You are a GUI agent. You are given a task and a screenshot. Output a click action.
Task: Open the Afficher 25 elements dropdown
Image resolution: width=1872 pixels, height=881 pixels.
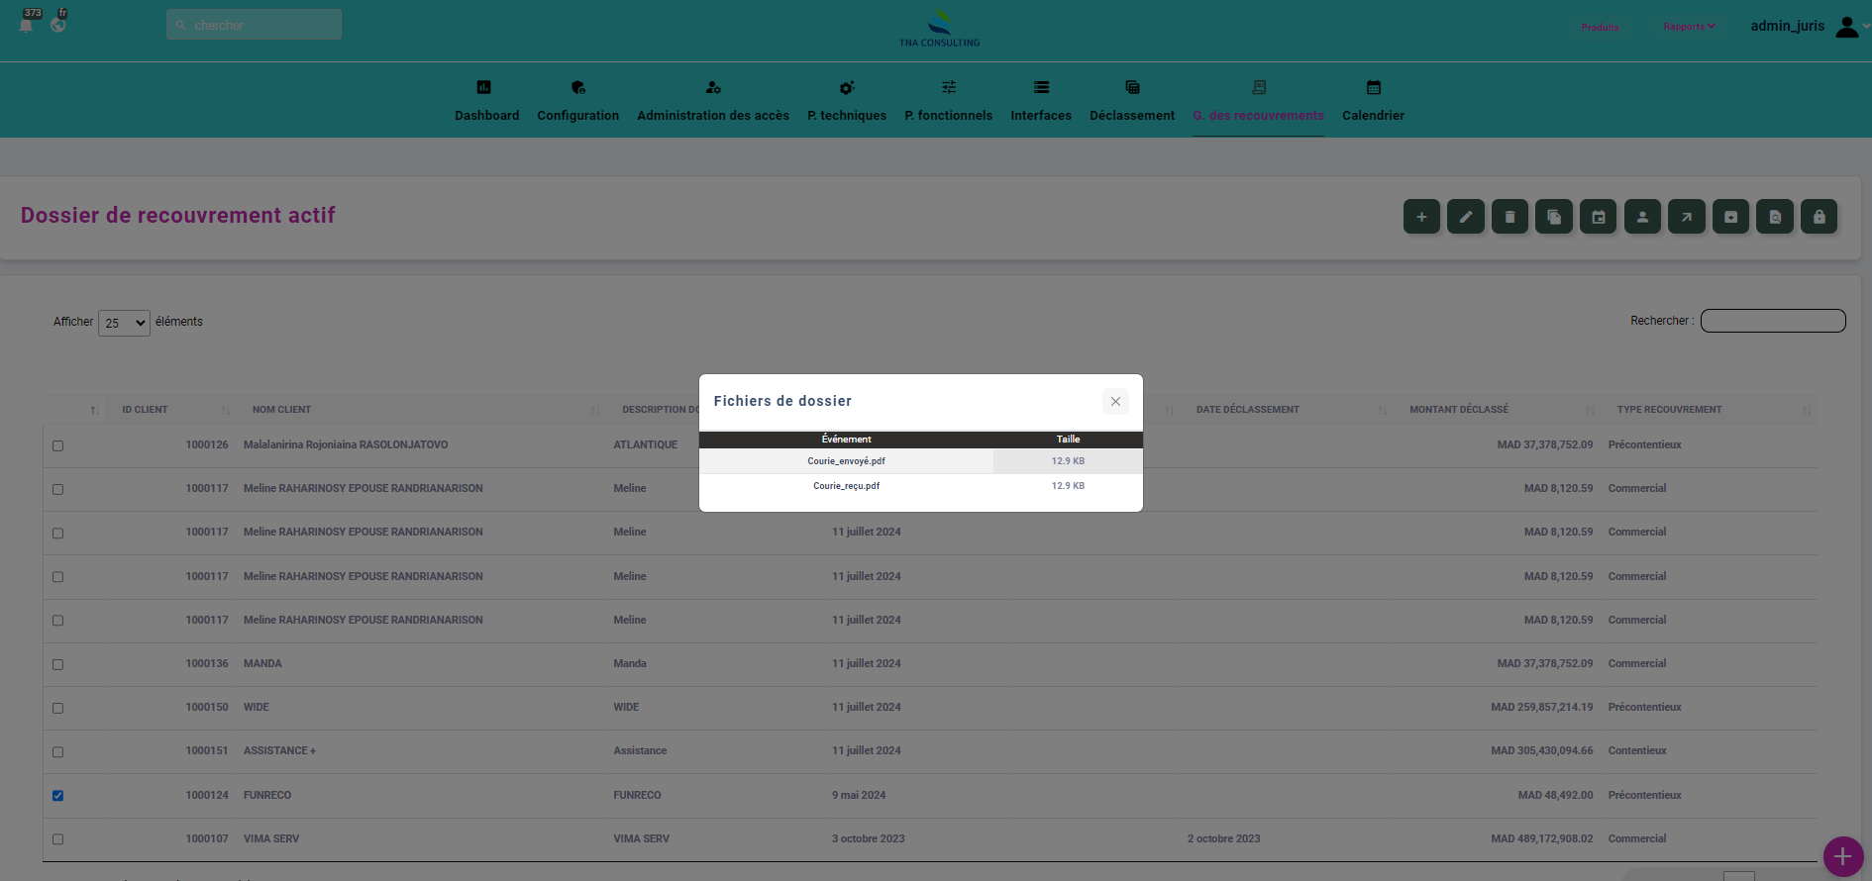(x=124, y=323)
